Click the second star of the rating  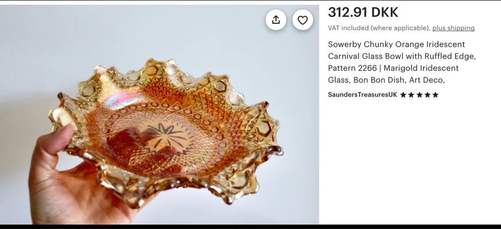coord(411,94)
